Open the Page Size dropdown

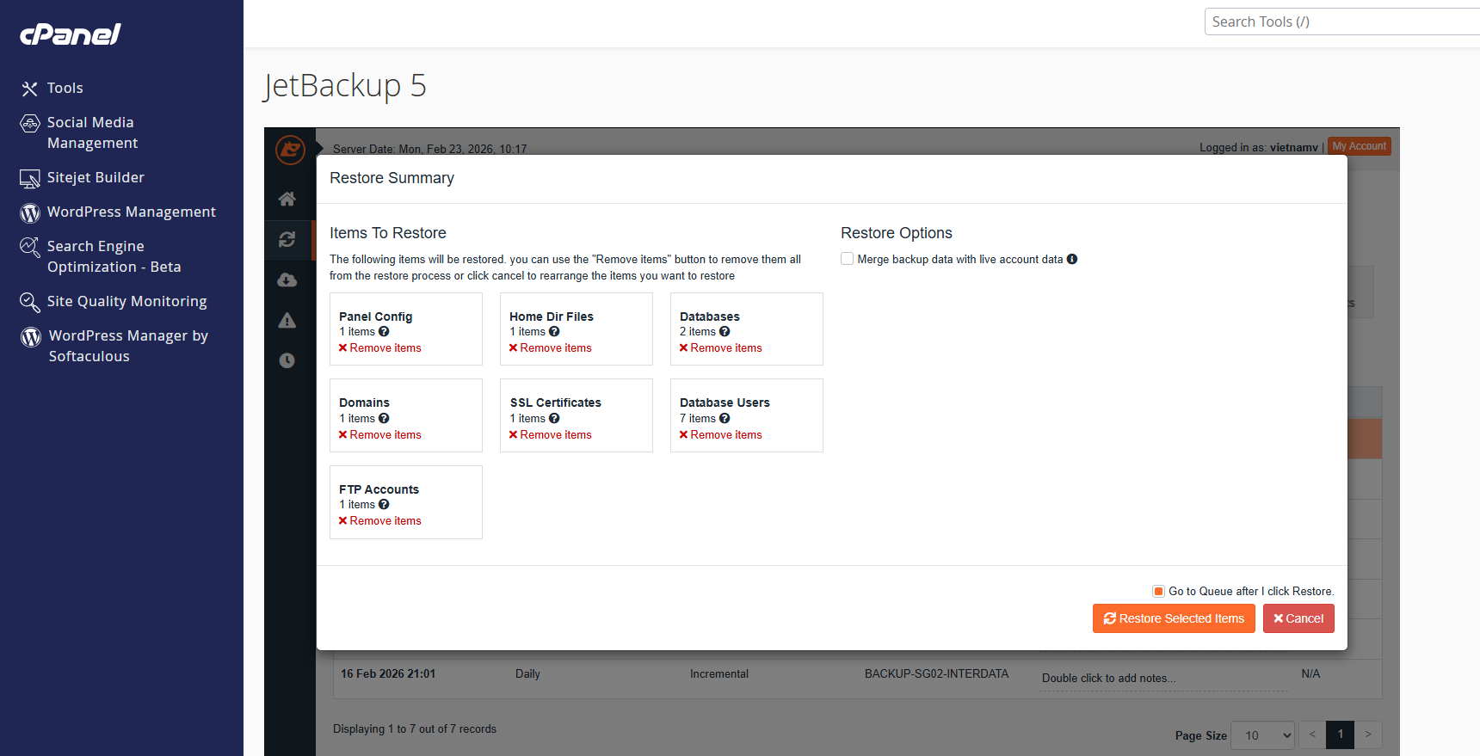[x=1262, y=734]
